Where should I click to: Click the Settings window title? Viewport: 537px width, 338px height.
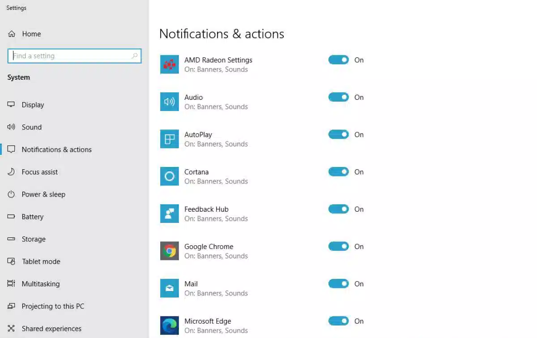click(x=16, y=8)
